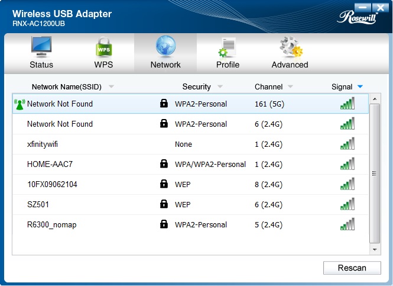Click the 5 (2.4G) channel value
The image size is (393, 286).
(268, 225)
